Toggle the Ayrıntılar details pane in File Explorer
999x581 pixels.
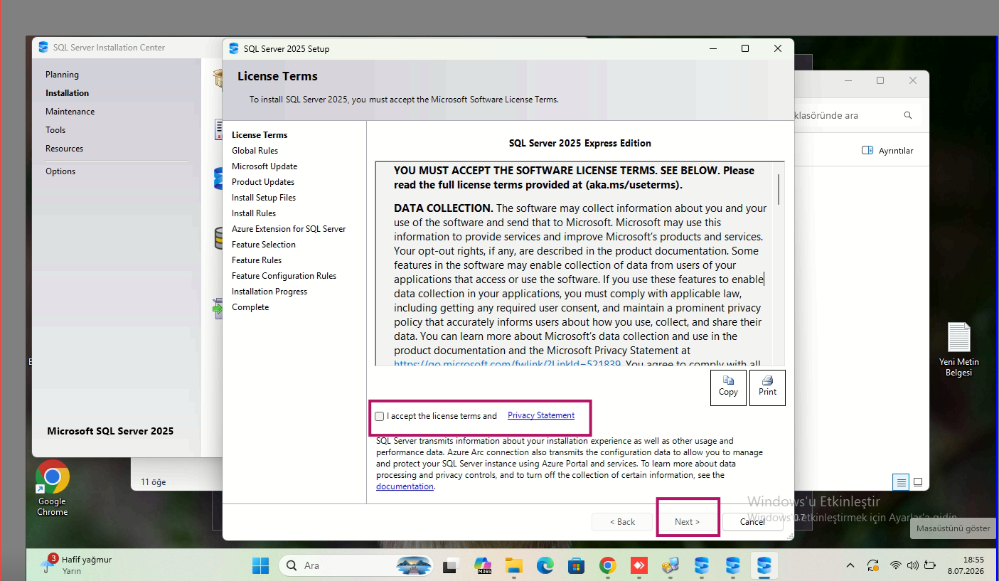point(887,151)
